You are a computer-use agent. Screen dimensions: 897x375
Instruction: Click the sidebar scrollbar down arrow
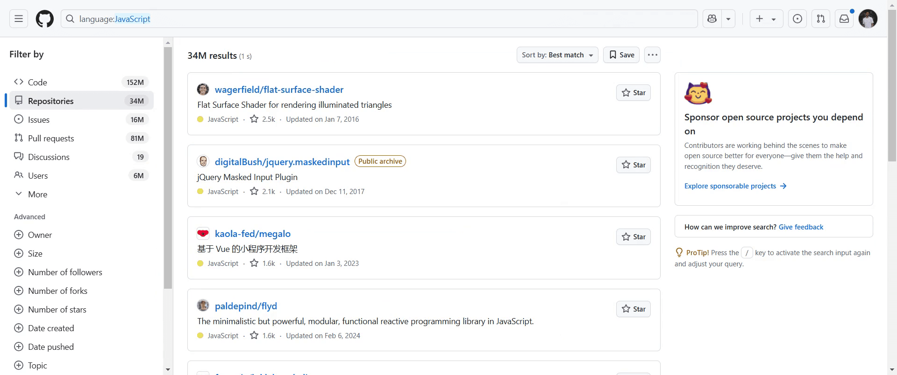(x=168, y=370)
